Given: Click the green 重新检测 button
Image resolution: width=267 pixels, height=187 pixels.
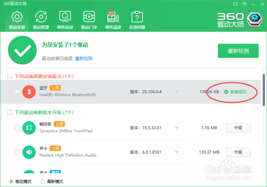Looking at the screenshot, I should 238,51.
